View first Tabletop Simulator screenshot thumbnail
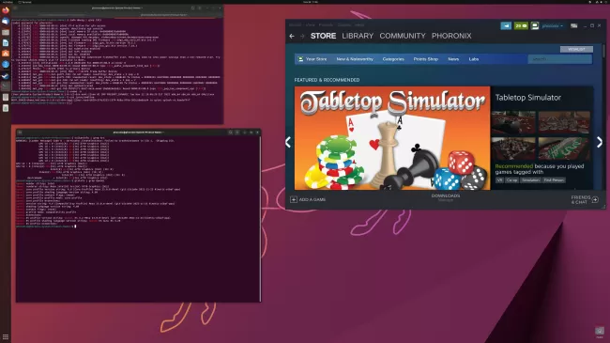 tap(513, 123)
